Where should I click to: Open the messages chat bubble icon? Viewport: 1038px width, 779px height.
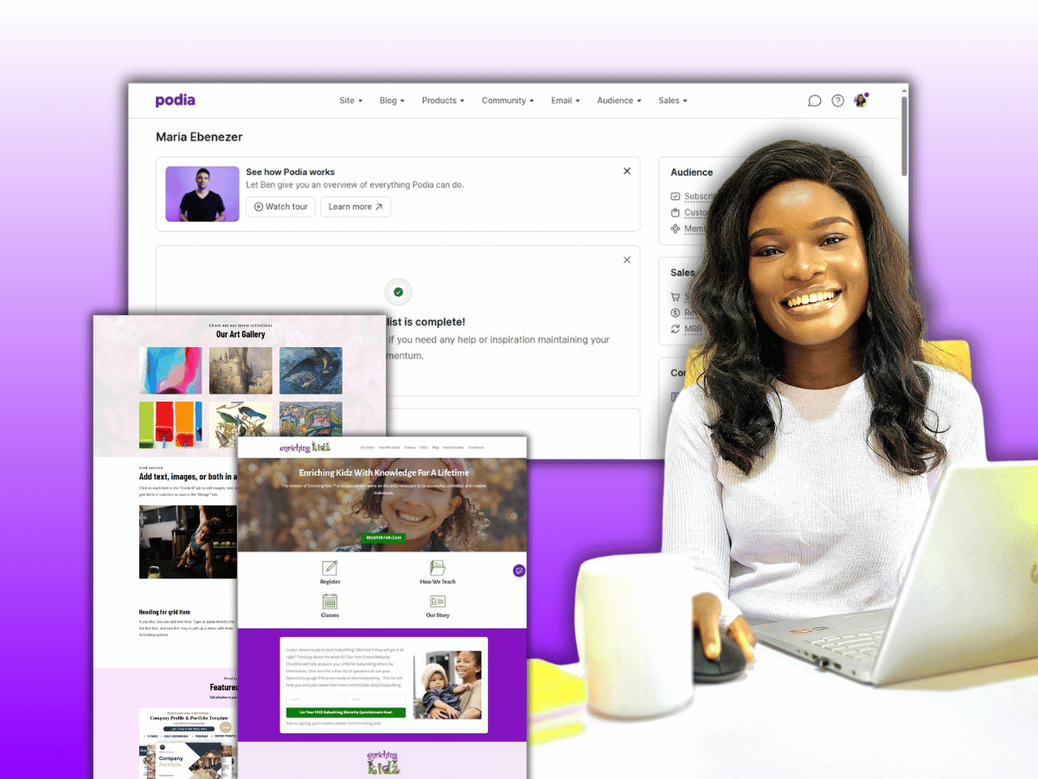(x=814, y=100)
